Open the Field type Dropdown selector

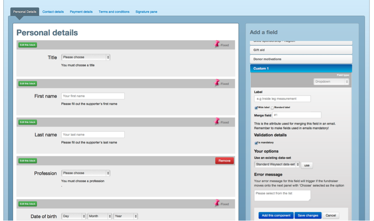[x=331, y=82]
